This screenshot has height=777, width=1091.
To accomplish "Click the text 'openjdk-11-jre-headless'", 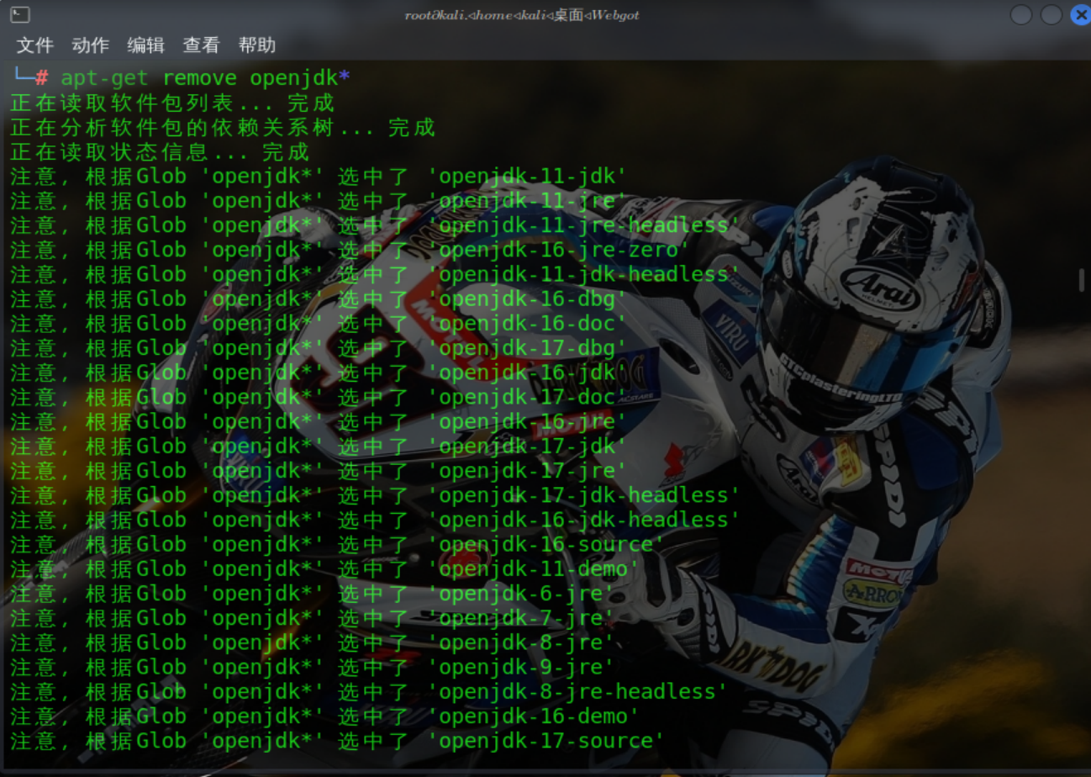I will [x=583, y=225].
